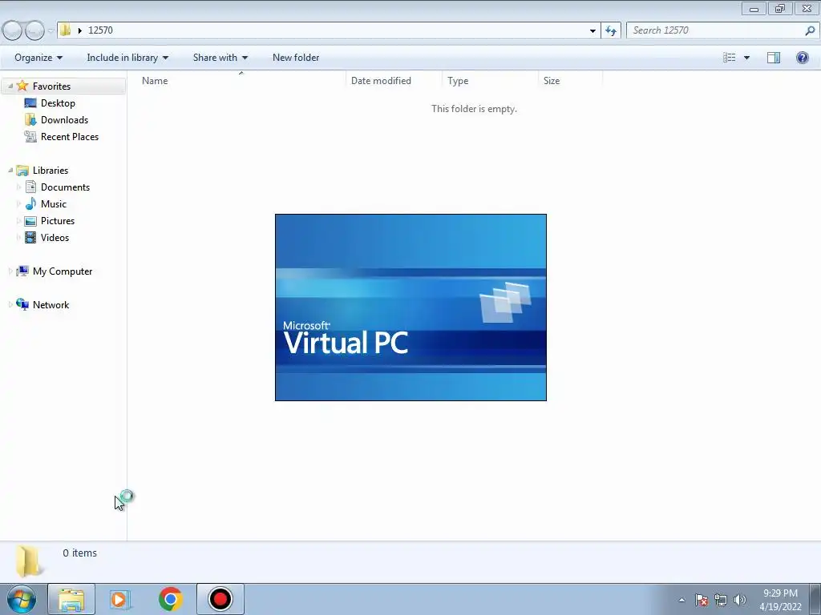
Task: Expand the Videos library node
Action: [19, 237]
